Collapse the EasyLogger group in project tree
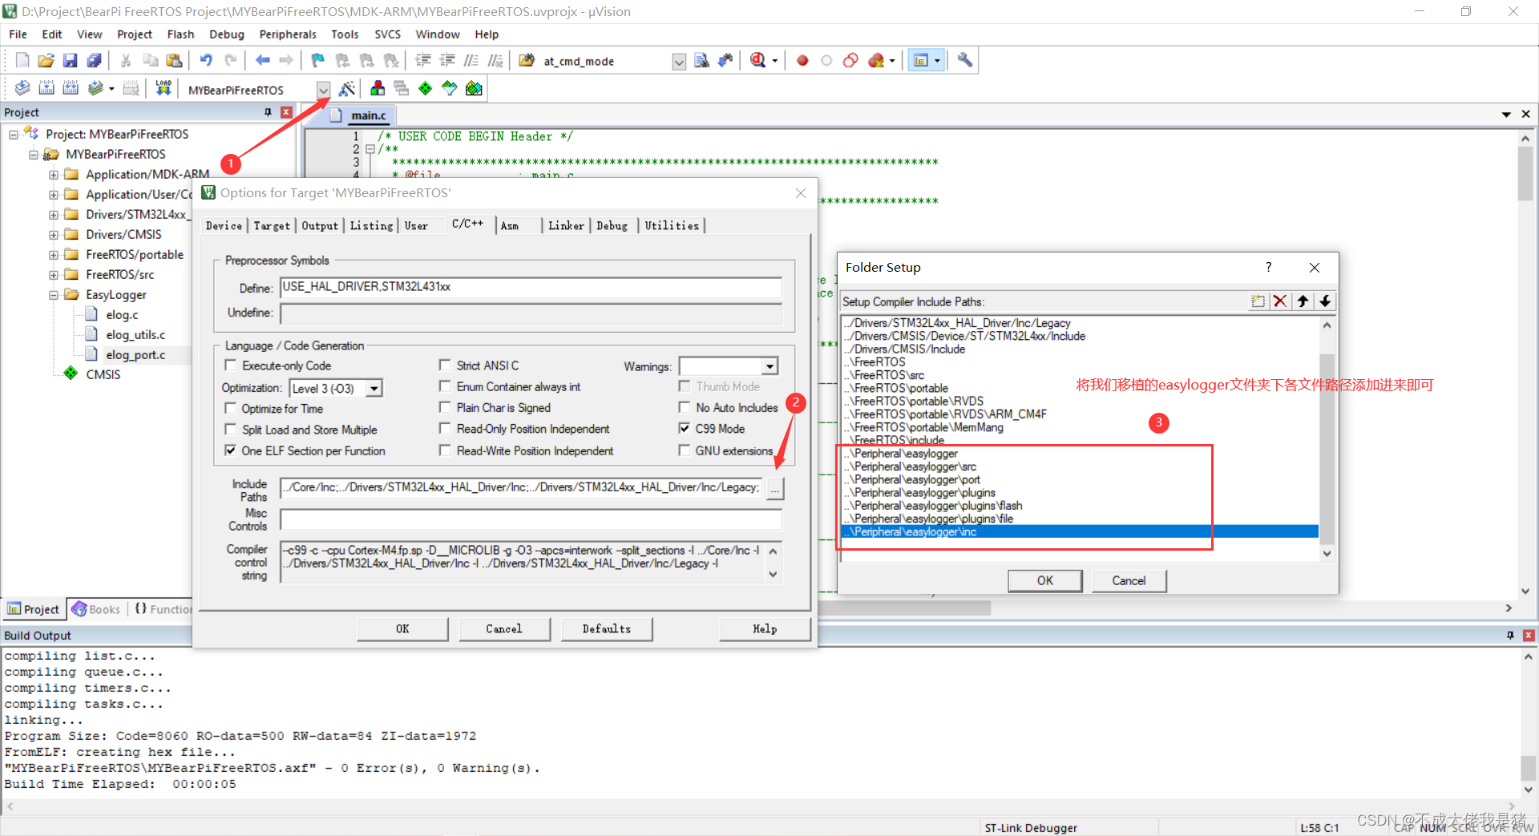 pyautogui.click(x=53, y=295)
